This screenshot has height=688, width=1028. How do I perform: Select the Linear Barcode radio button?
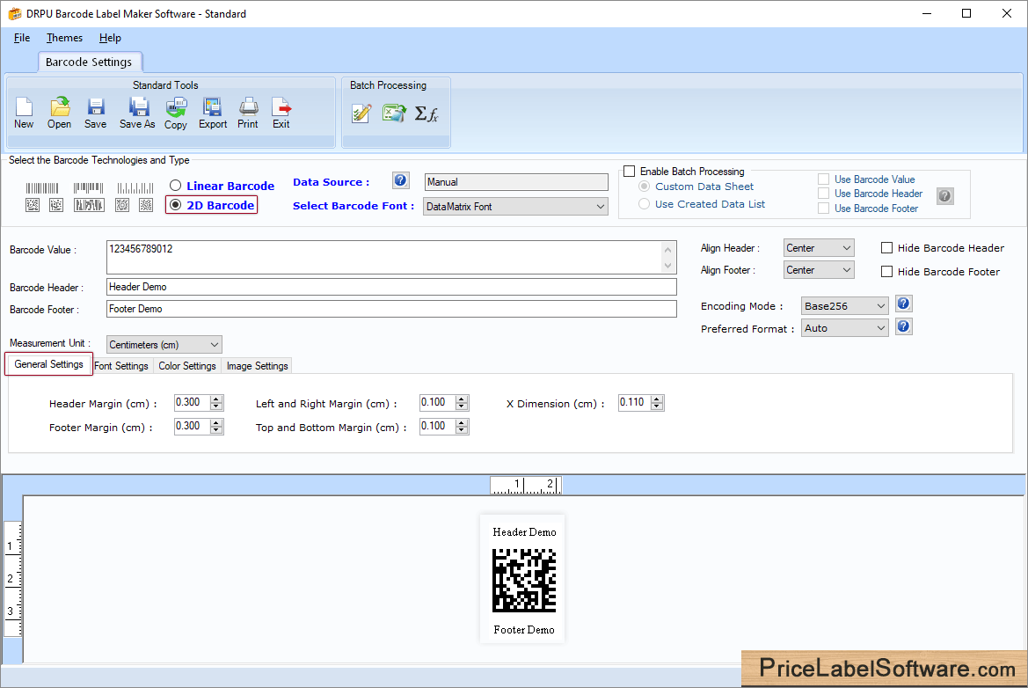pyautogui.click(x=175, y=186)
